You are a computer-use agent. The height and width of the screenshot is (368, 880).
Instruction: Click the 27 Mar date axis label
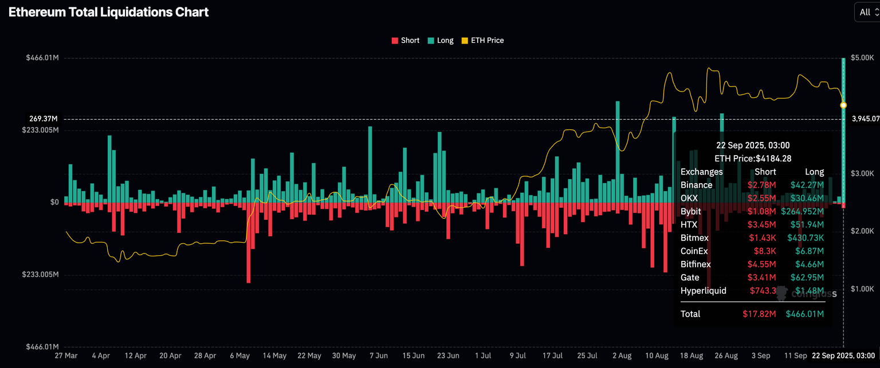click(66, 355)
